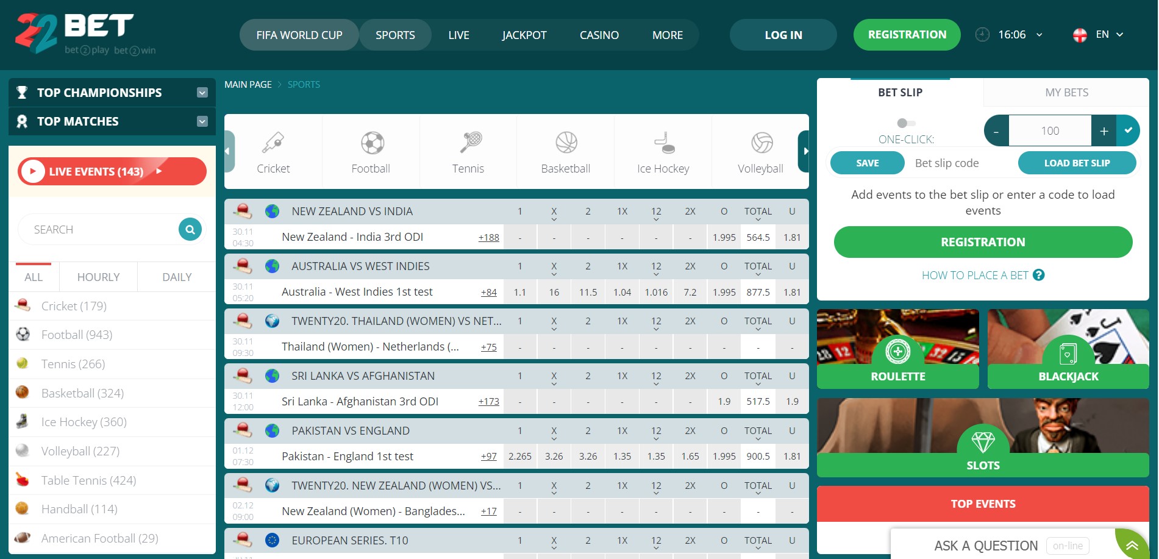Viewport: 1159px width, 559px height.
Task: Click the Top Matches ribbon icon
Action: pyautogui.click(x=22, y=121)
